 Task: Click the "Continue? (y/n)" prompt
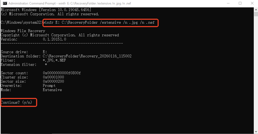pos(16,102)
